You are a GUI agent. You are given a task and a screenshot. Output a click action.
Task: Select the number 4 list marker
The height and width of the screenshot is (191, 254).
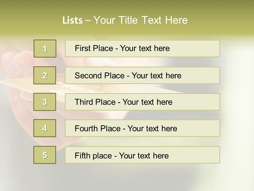(x=45, y=128)
